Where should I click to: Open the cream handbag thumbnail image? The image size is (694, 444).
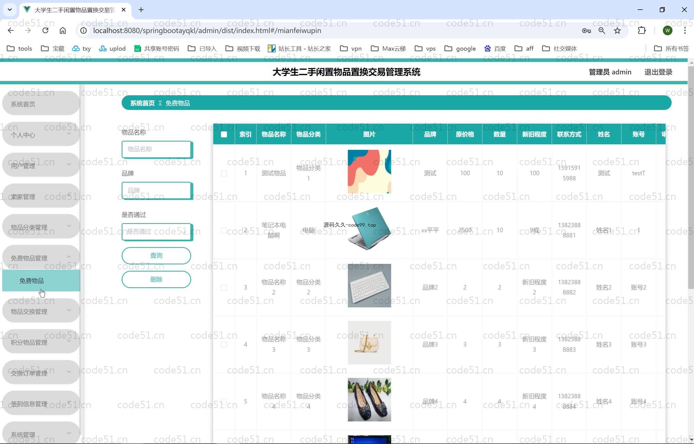tap(369, 343)
